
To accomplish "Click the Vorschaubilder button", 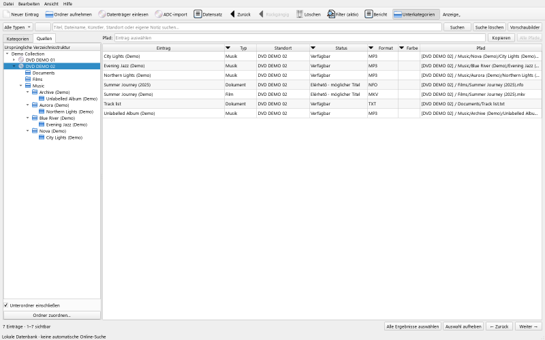I will pos(525,27).
